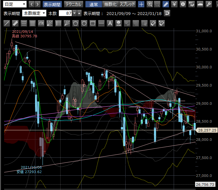The image size is (218, 190).
Task: Click the スプレッド button
Action: [127, 4]
